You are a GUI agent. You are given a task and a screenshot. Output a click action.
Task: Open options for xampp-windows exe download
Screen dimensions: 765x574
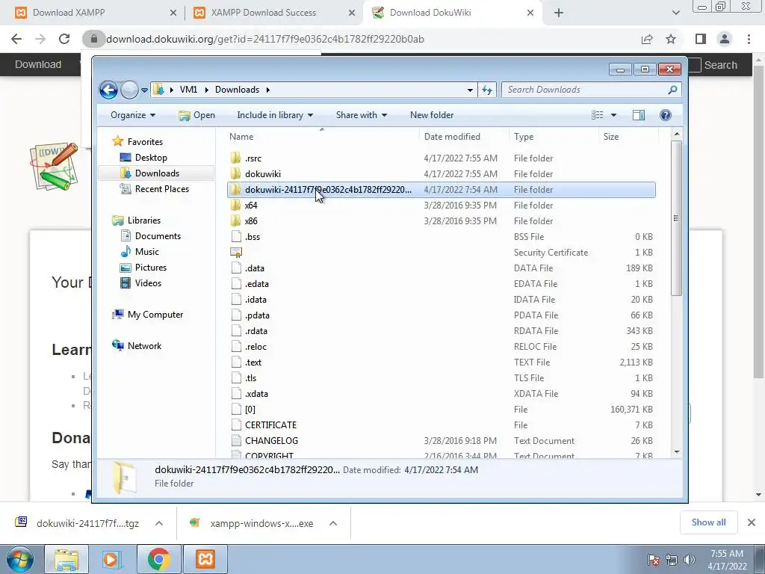coord(333,523)
